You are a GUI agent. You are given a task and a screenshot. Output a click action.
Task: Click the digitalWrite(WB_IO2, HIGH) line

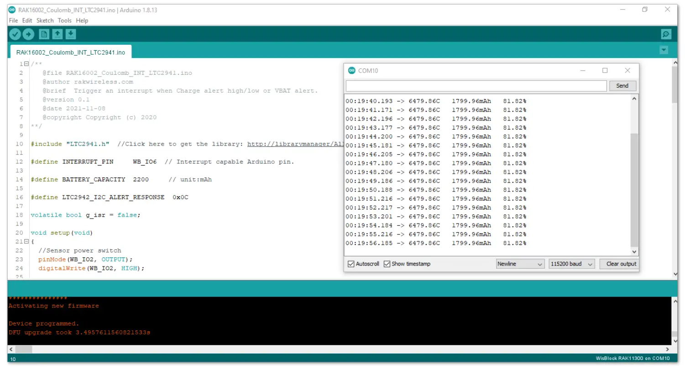[x=91, y=269]
